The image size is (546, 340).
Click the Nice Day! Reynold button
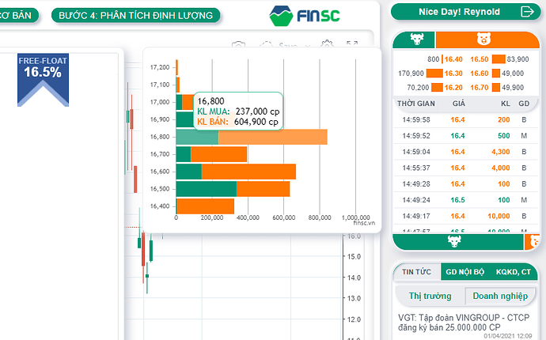click(465, 12)
